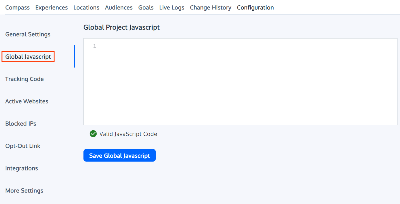This screenshot has height=204, width=400.
Task: View the Blocked IPs settings
Action: [21, 123]
